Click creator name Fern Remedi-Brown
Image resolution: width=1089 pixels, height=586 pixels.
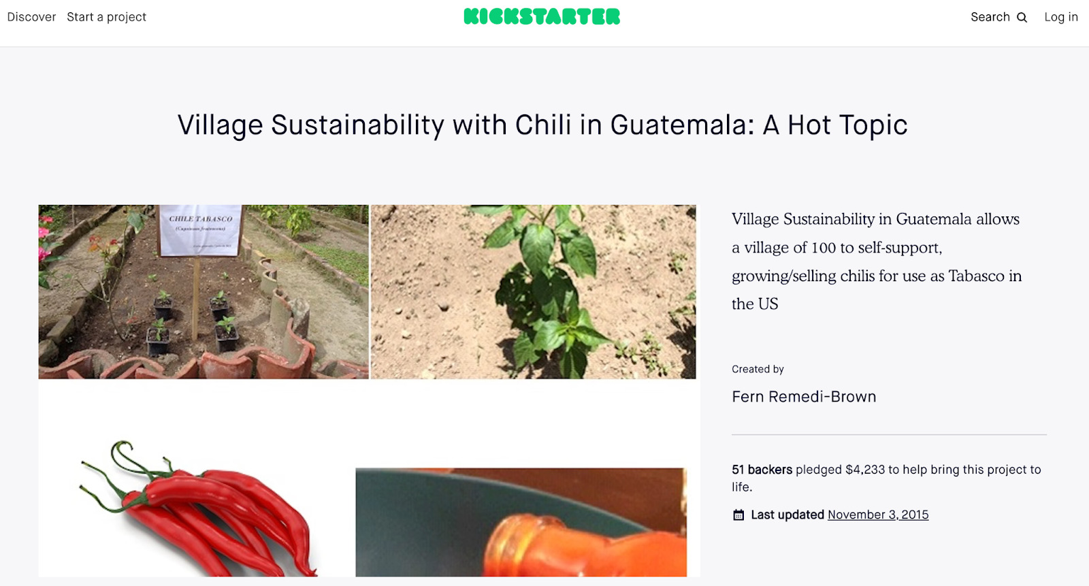click(804, 397)
